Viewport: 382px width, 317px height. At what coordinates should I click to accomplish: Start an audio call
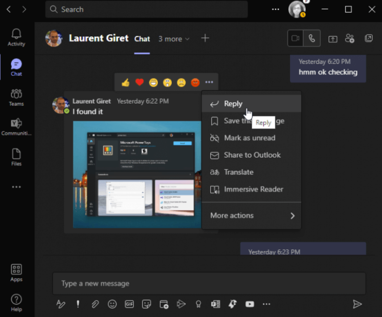pyautogui.click(x=312, y=38)
